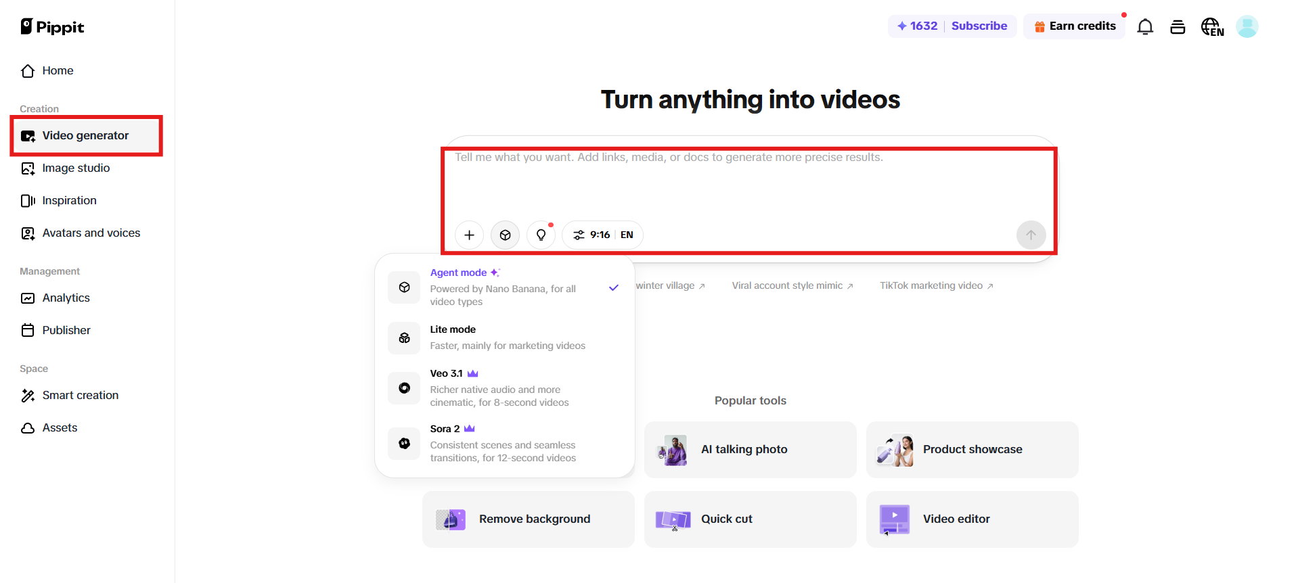Click the Earn credits gift icon
This screenshot has width=1298, height=583.
pos(1039,26)
